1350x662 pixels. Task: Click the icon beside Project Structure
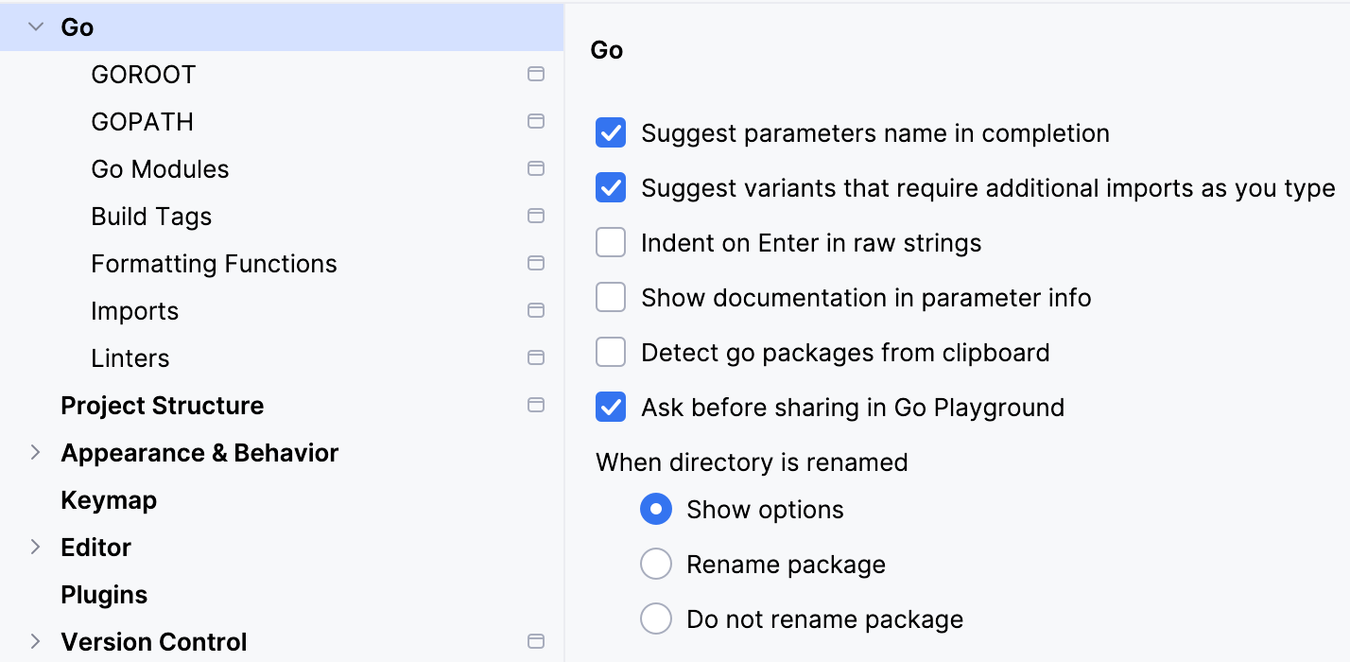(x=536, y=405)
